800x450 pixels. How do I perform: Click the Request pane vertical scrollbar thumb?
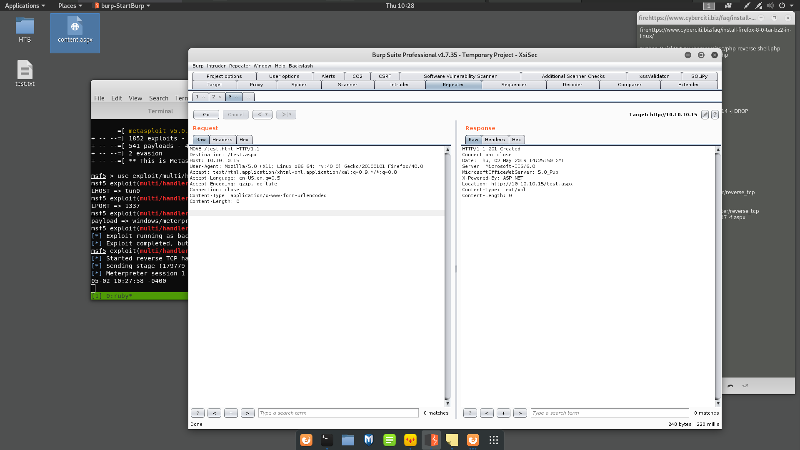tap(447, 276)
